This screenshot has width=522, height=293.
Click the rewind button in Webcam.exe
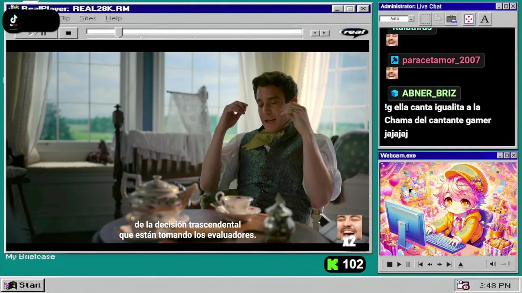click(x=430, y=264)
